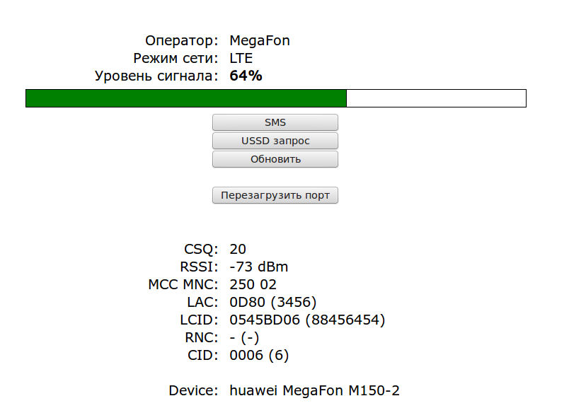Select the MegaFon operator name
The height and width of the screenshot is (408, 569).
tap(260, 40)
